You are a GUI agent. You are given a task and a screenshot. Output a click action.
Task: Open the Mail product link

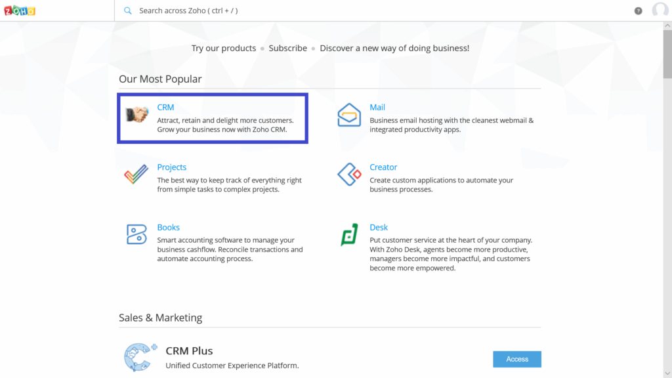pyautogui.click(x=377, y=107)
